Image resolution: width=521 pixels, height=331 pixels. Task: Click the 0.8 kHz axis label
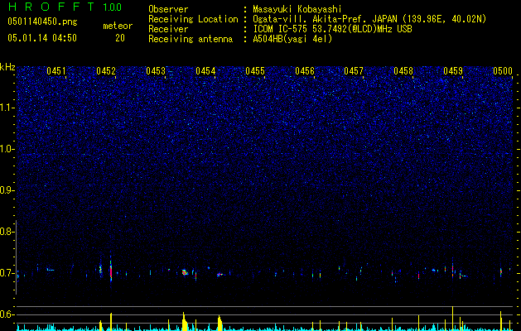7,232
